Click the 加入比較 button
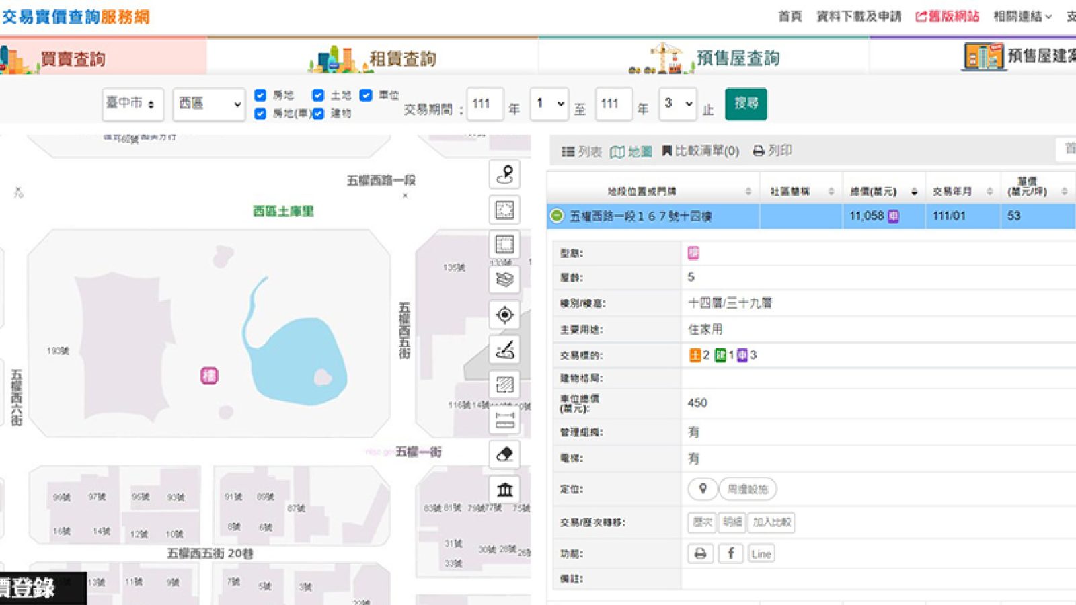 click(772, 522)
